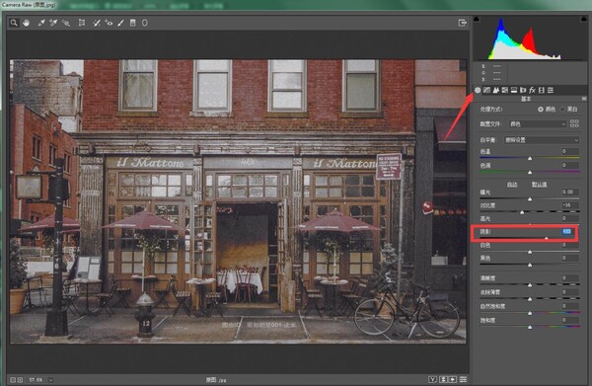Zoom out with the minus button
The image size is (592, 386).
coord(13,379)
